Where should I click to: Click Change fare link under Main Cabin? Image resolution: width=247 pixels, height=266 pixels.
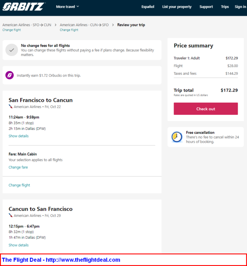pos(18,167)
